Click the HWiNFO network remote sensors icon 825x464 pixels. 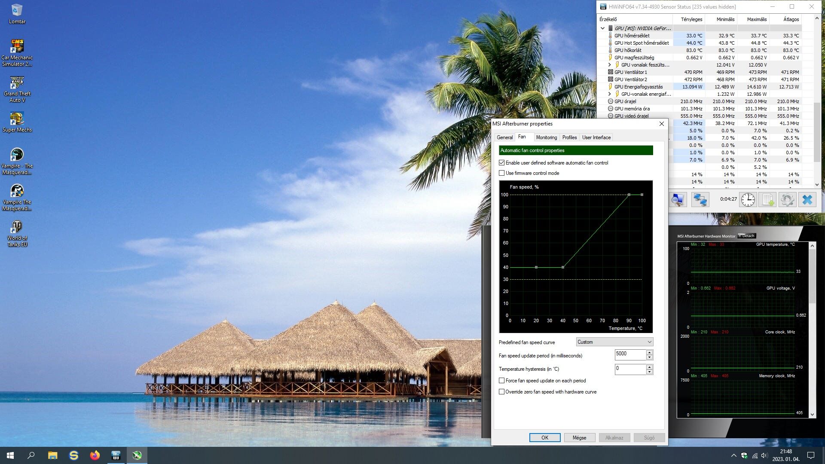(x=700, y=199)
